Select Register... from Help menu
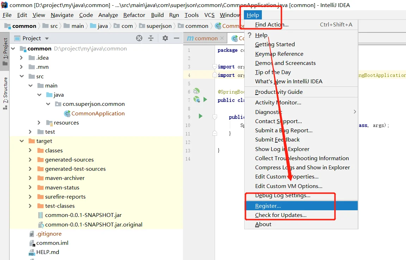 301,206
